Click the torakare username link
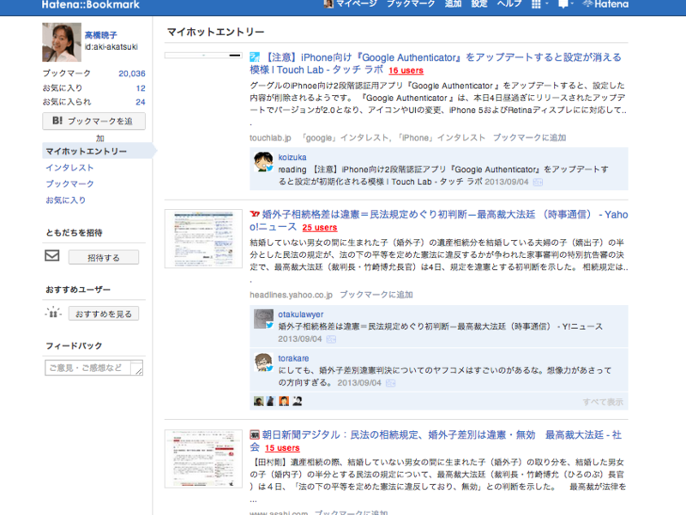This screenshot has height=515, width=686. [293, 358]
